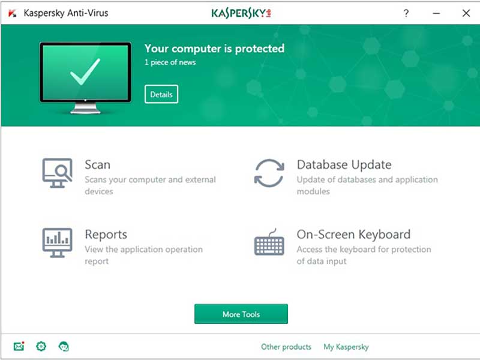Select the '1 piece of news' notice
The height and width of the screenshot is (360, 480).
(x=170, y=62)
